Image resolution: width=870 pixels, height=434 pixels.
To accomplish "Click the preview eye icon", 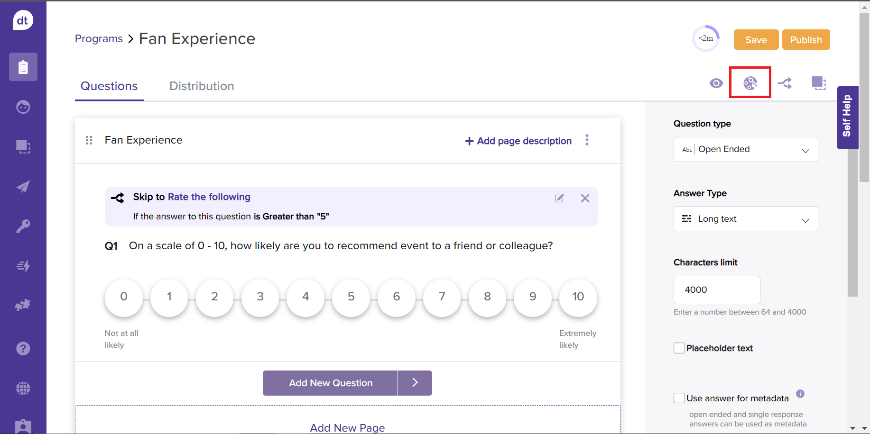I will coord(716,83).
